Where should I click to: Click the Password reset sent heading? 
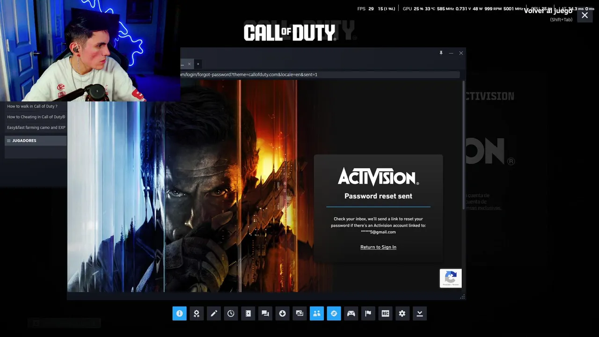tap(378, 196)
